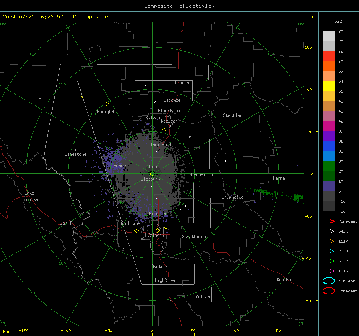Click the yellow radar-site diamond between Olds and Didsbury
This screenshot has height=336, width=359.
point(152,174)
